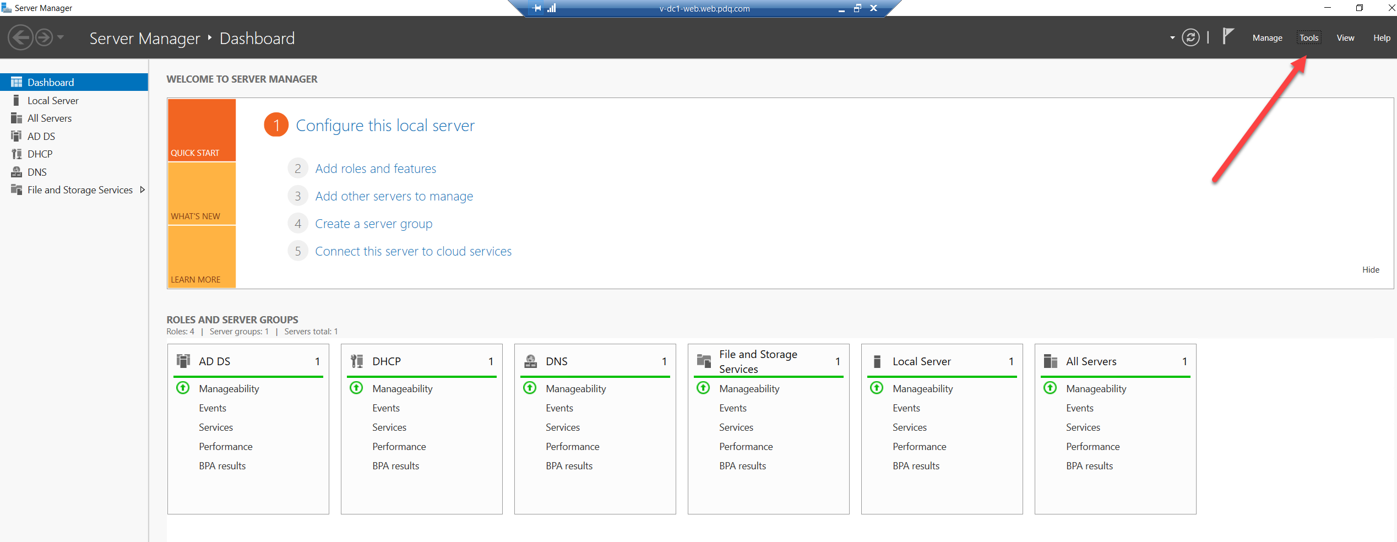Open the Tools menu
Screen dimensions: 1397x542
click(x=1309, y=38)
